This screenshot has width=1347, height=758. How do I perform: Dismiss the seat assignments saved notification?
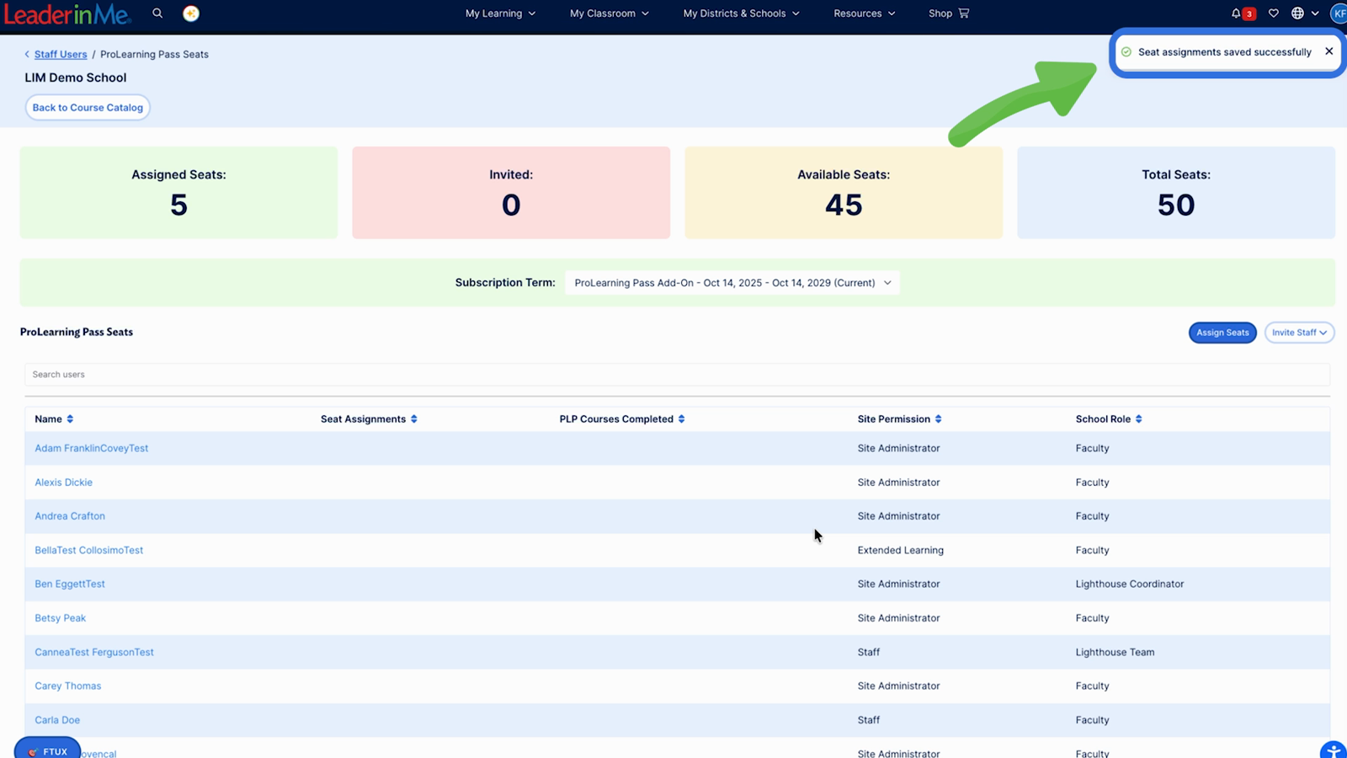coord(1329,51)
